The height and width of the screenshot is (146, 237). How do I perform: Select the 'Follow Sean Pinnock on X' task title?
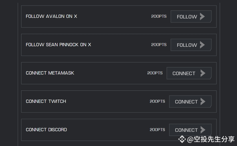58,45
